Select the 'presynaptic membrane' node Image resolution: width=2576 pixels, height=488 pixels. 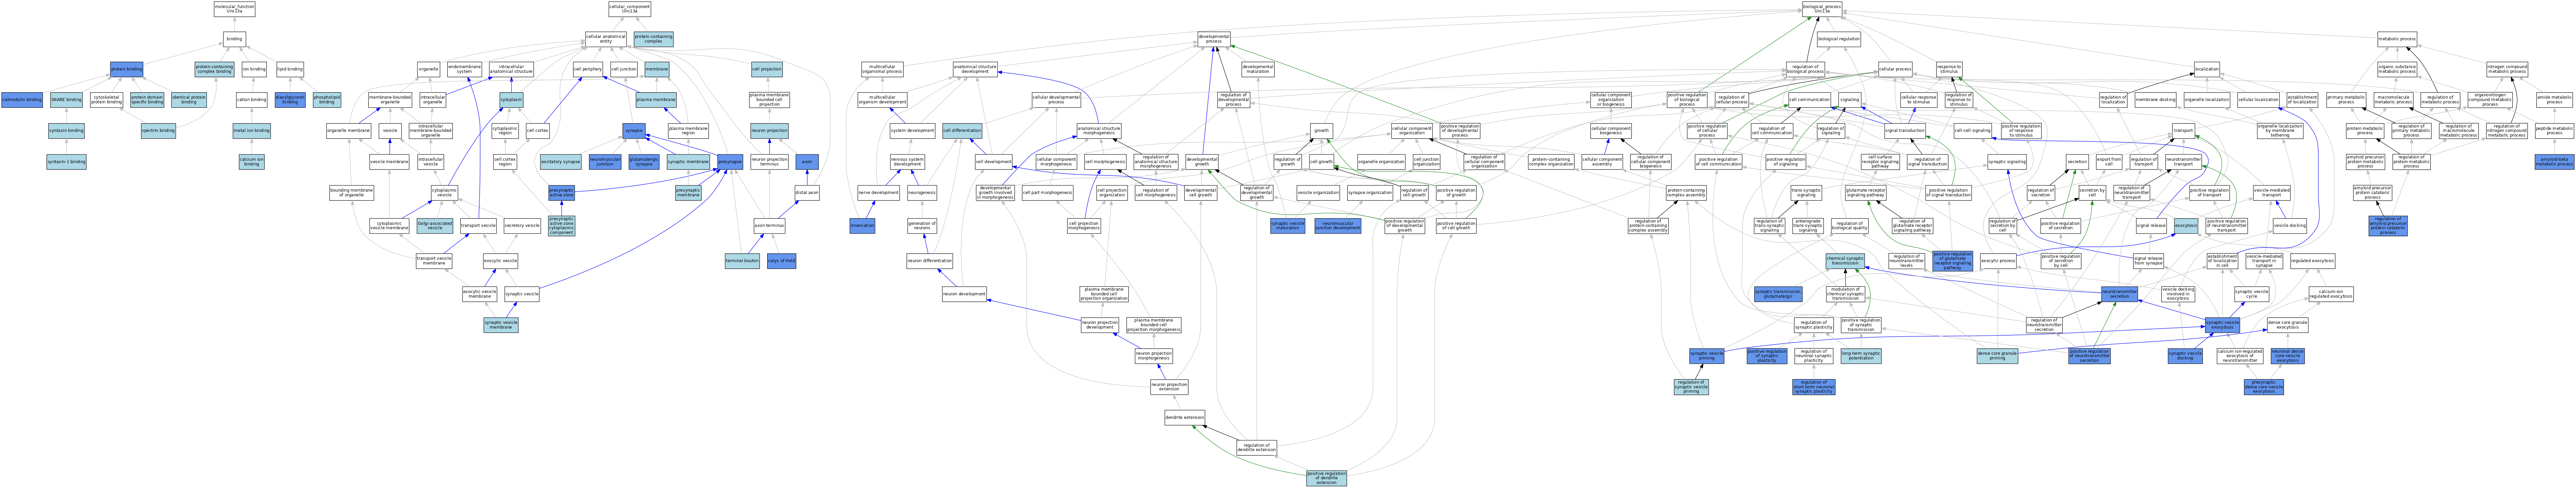(x=688, y=192)
